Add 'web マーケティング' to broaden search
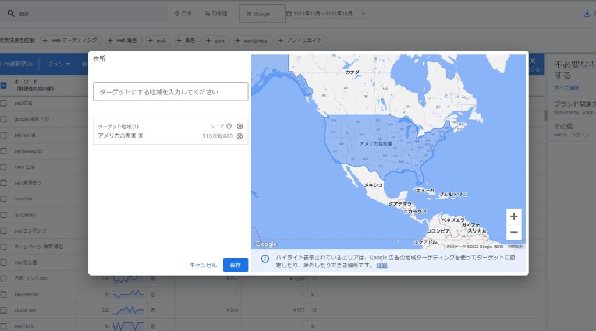596x331 pixels. [70, 40]
